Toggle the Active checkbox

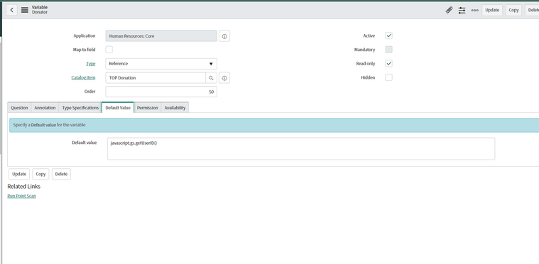(388, 35)
